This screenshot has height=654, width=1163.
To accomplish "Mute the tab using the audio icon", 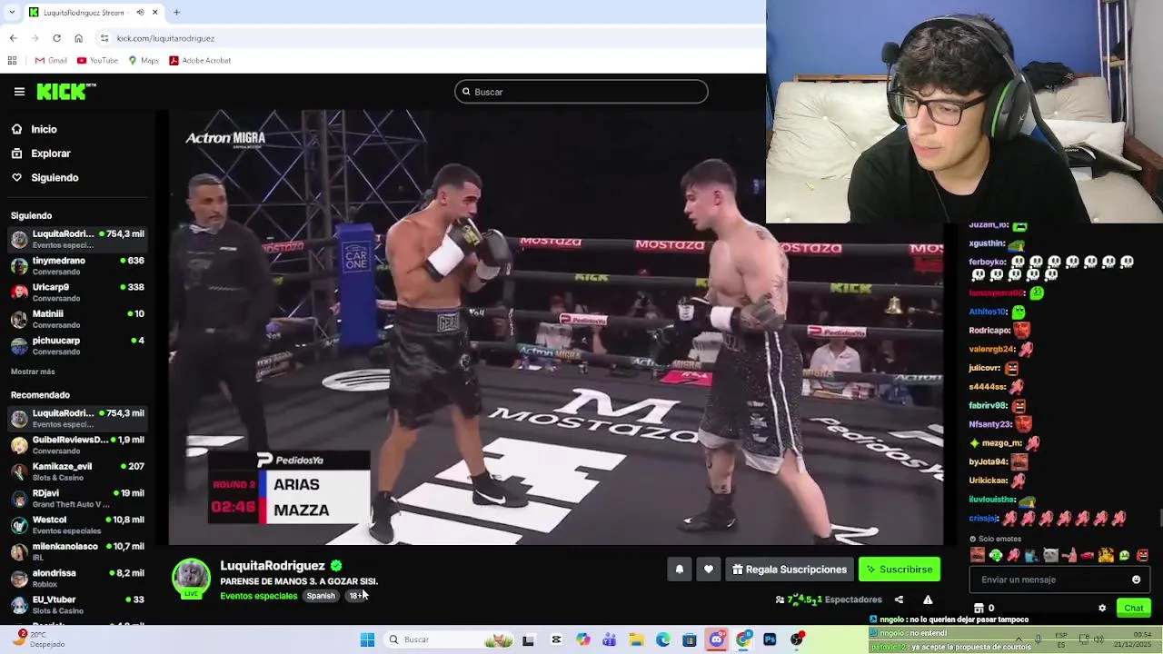I will [x=140, y=13].
